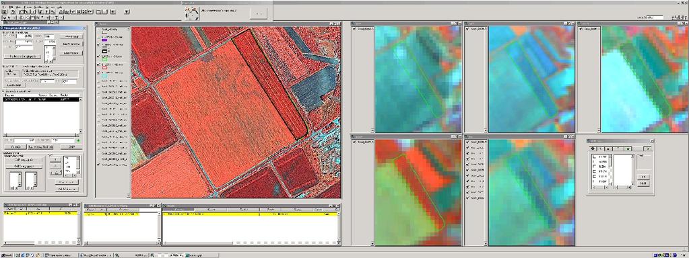Open the first menu in the menu bar

click(4, 7)
